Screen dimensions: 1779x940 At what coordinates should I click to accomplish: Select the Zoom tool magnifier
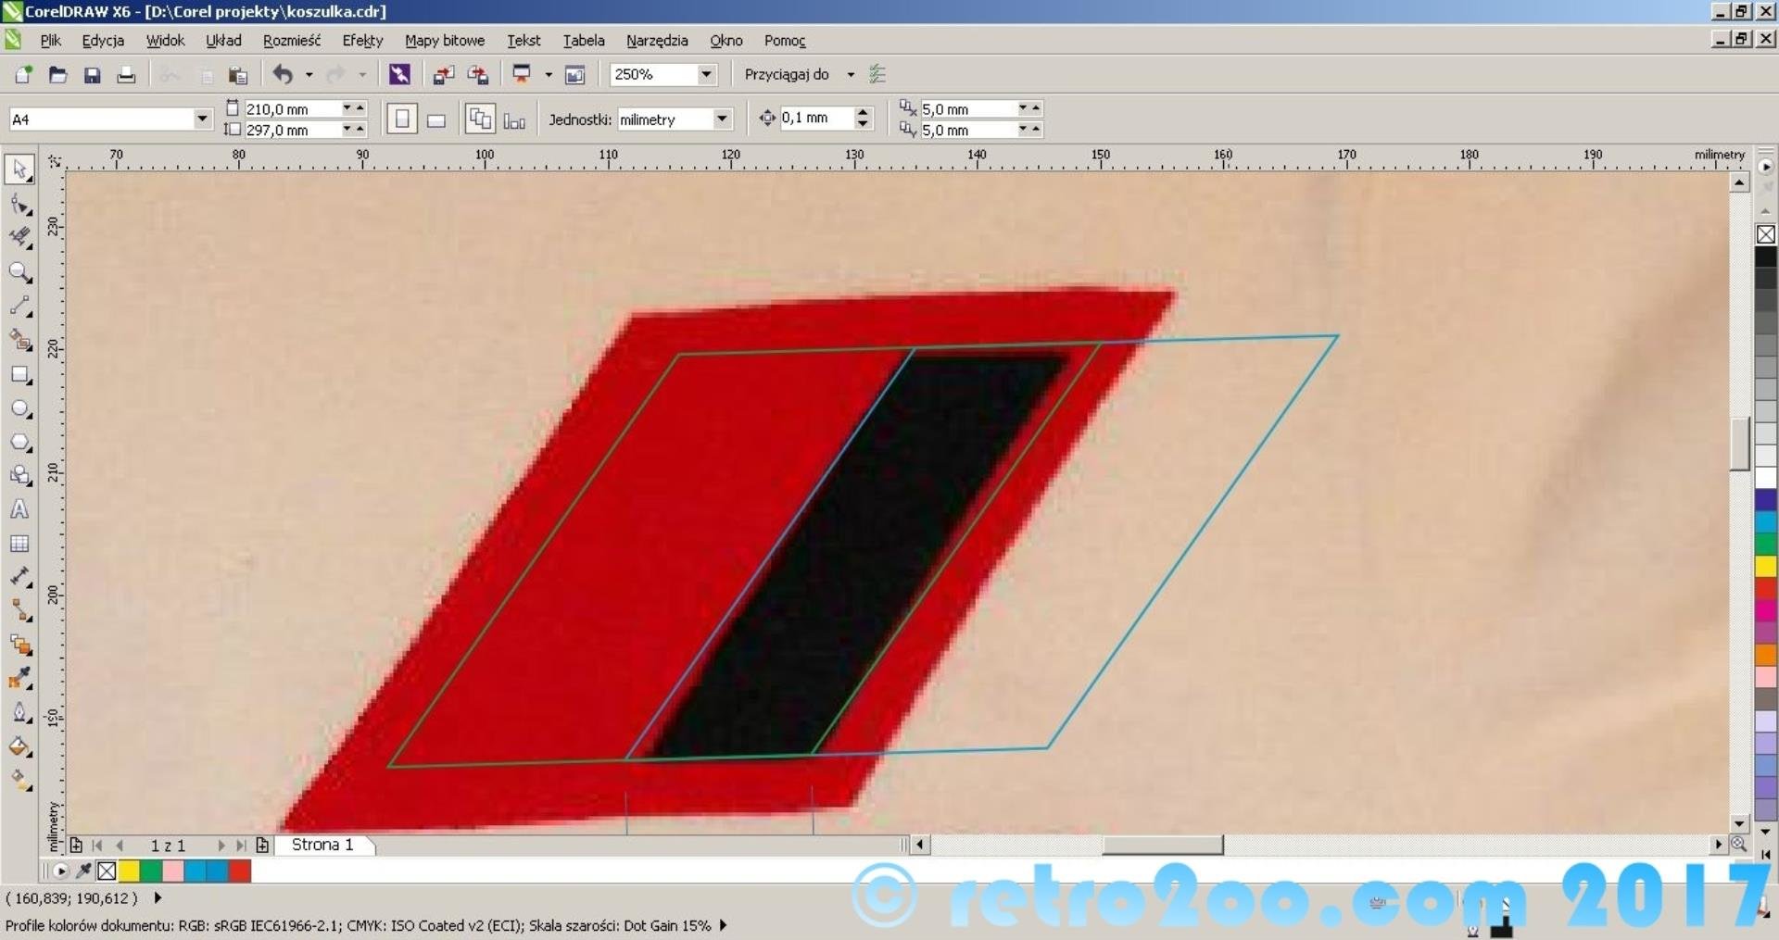[x=19, y=272]
